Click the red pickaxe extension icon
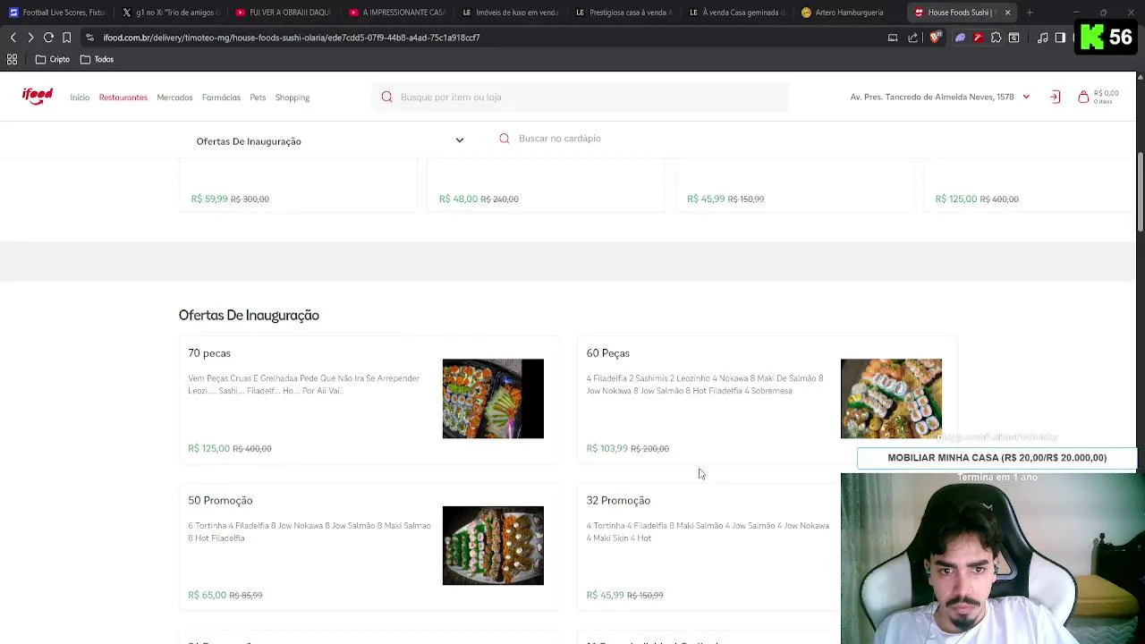This screenshot has height=644, width=1145. point(978,38)
